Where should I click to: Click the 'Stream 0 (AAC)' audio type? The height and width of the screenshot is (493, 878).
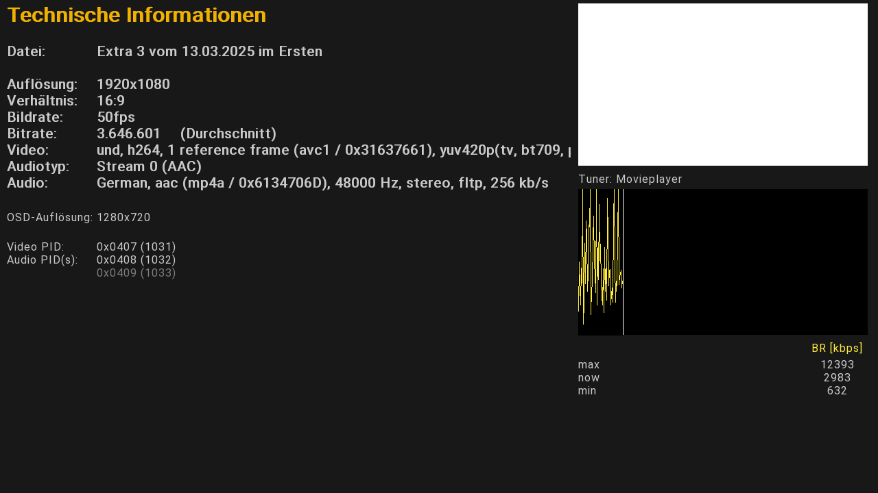pyautogui.click(x=149, y=166)
